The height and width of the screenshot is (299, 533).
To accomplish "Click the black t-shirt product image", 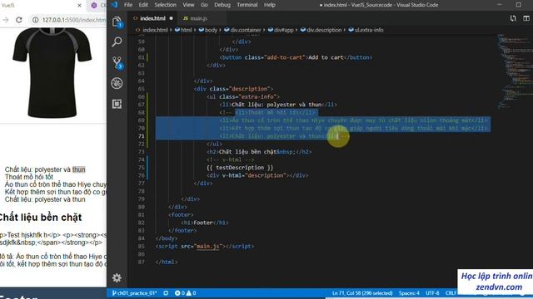I will click(52, 72).
